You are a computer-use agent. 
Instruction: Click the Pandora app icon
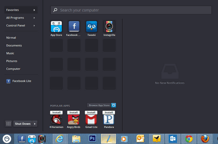point(109,120)
